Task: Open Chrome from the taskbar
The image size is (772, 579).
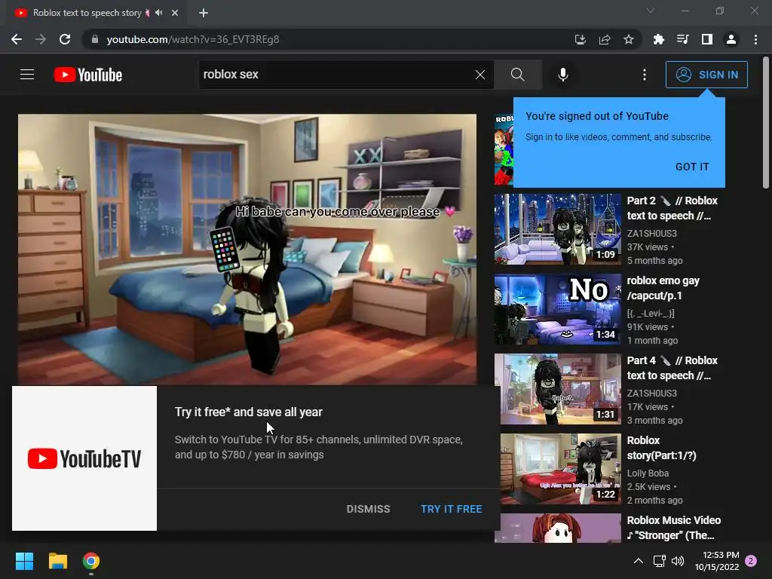Action: click(x=91, y=561)
